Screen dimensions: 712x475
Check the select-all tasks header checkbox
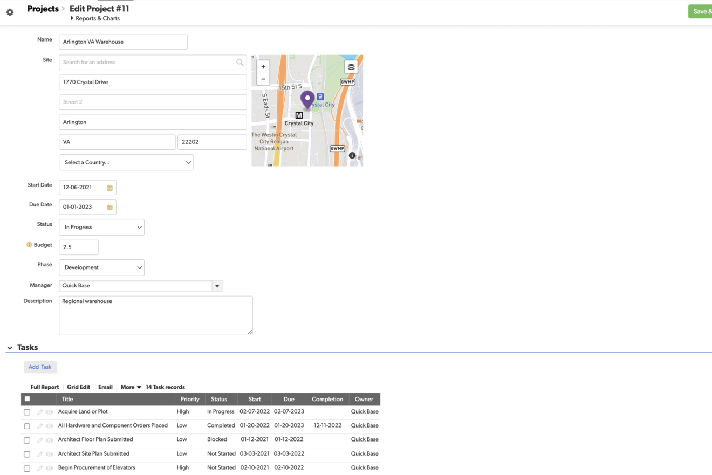(28, 399)
